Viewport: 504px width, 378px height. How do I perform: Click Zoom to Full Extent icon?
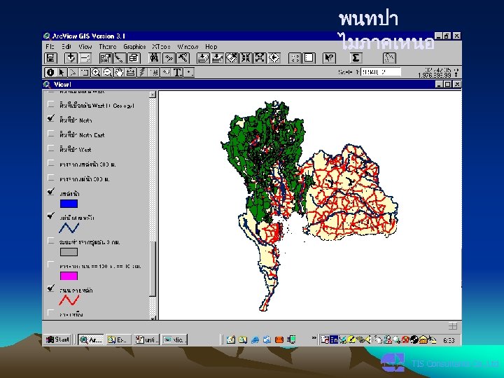[203, 58]
